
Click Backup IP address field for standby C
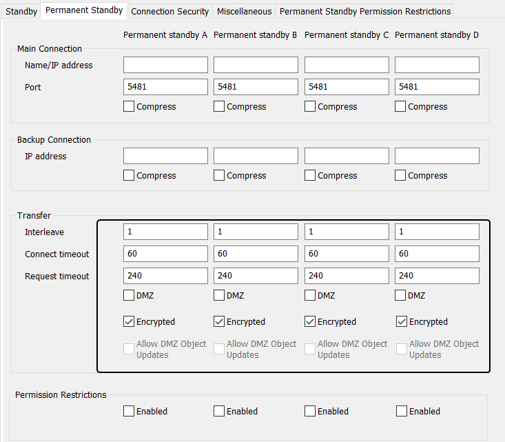click(x=347, y=156)
